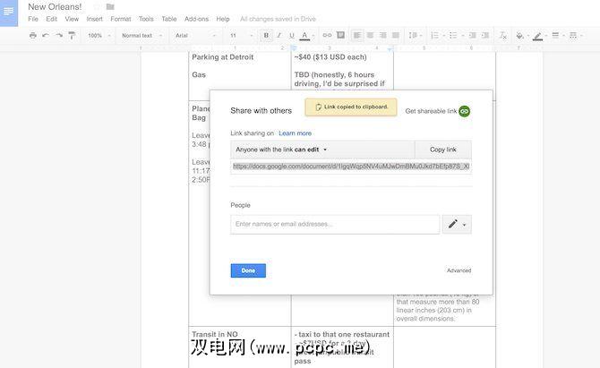
Task: Star the New Orleans! document
Action: tap(97, 6)
